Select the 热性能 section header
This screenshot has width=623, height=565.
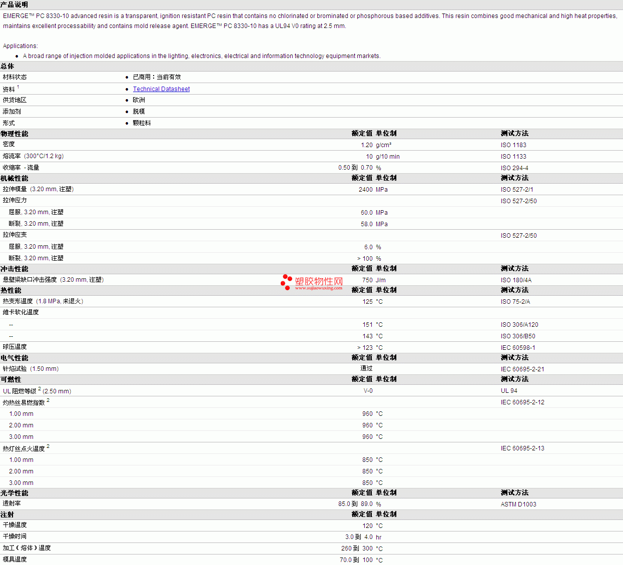pos(11,290)
